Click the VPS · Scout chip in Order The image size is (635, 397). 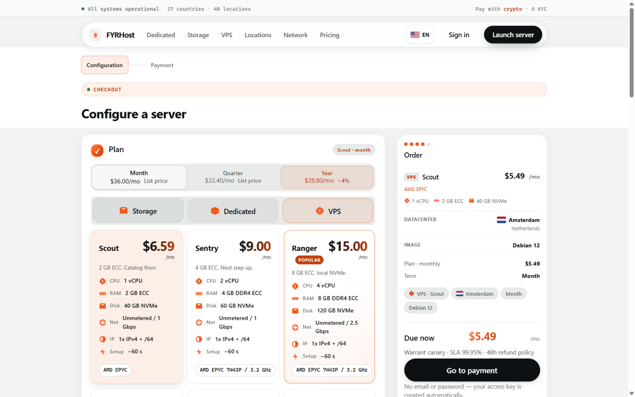(426, 294)
